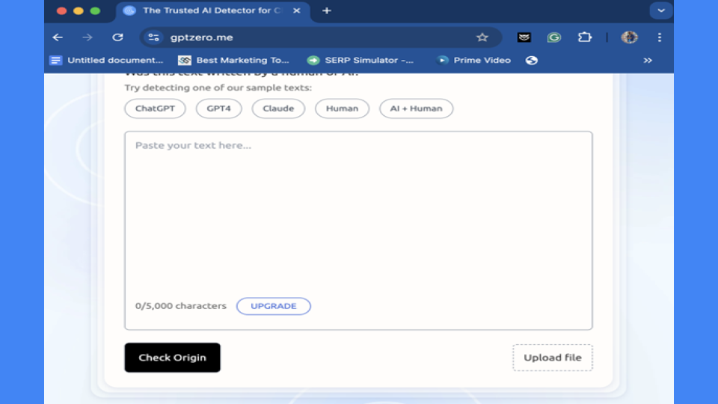This screenshot has height=404, width=718.
Task: Load the ChatGPT sample text
Action: pos(156,108)
